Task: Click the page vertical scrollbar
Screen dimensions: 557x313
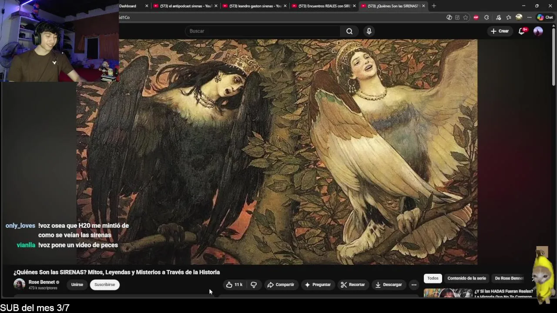Action: 554,57
